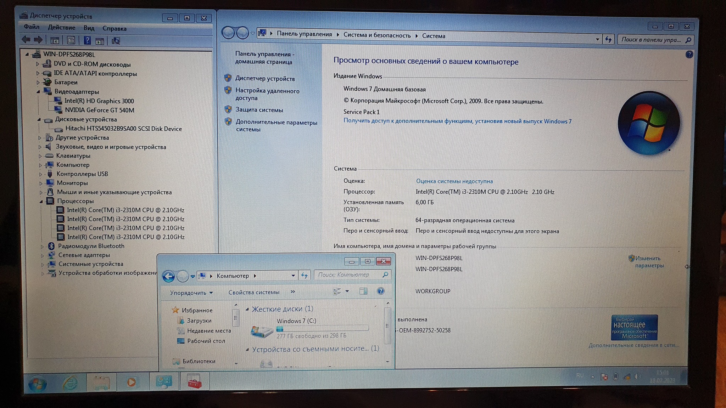Expand the Сетевые адаптеры tree node

[x=42, y=255]
